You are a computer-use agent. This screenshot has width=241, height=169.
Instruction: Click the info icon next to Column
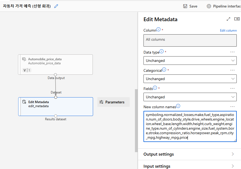[x=158, y=29]
